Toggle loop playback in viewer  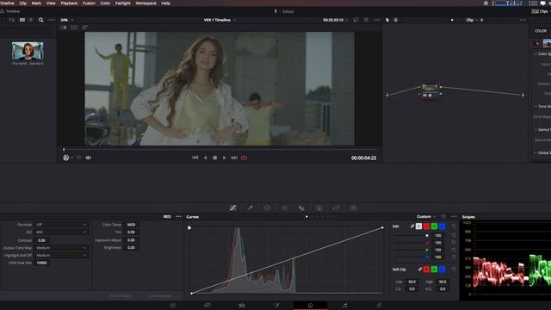pyautogui.click(x=244, y=158)
